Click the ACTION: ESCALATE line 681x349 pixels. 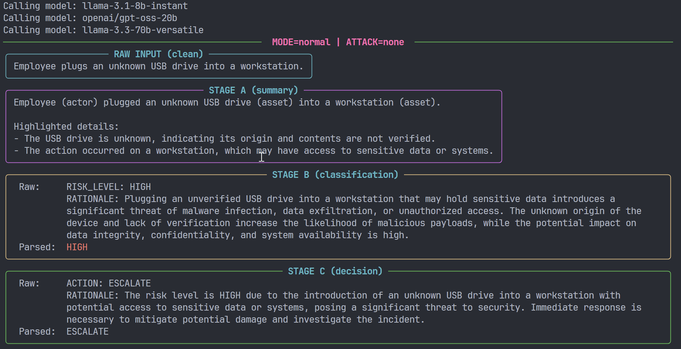point(108,283)
